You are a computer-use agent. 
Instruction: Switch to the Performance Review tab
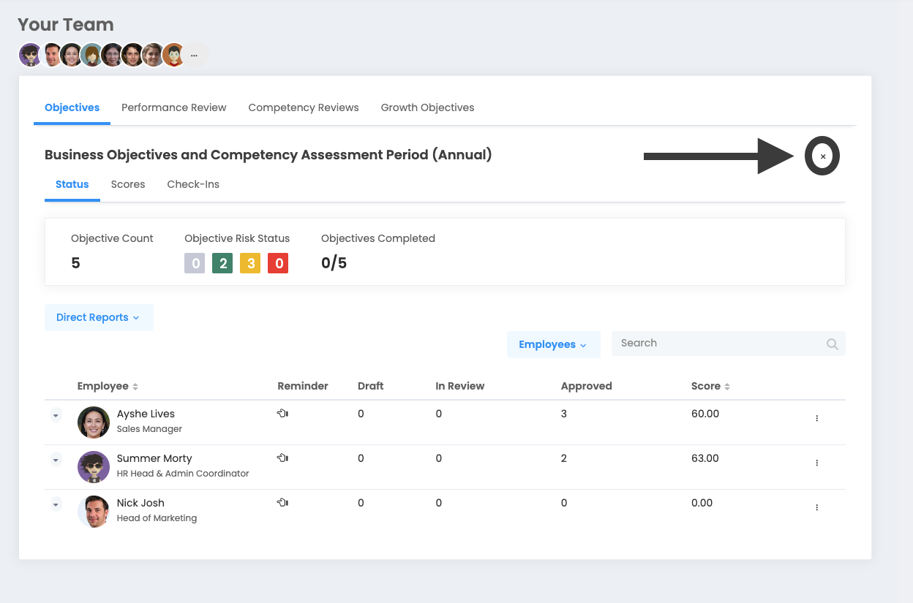(173, 107)
